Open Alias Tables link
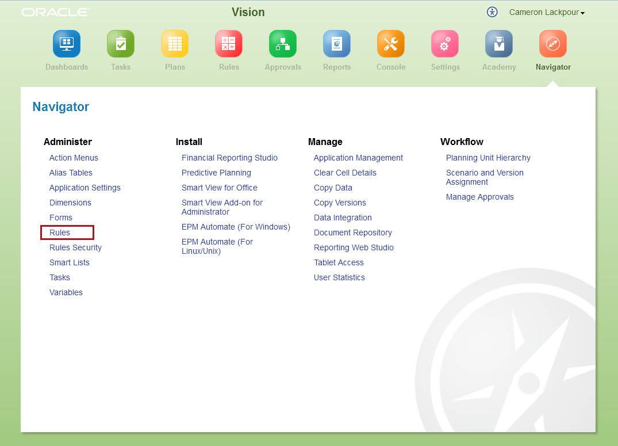Screen dimensions: 618x446 click(x=71, y=173)
